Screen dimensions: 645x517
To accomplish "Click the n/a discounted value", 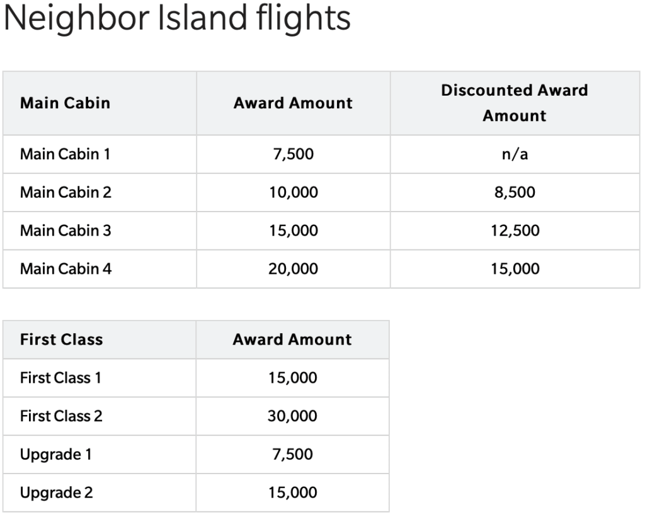I will coord(515,154).
